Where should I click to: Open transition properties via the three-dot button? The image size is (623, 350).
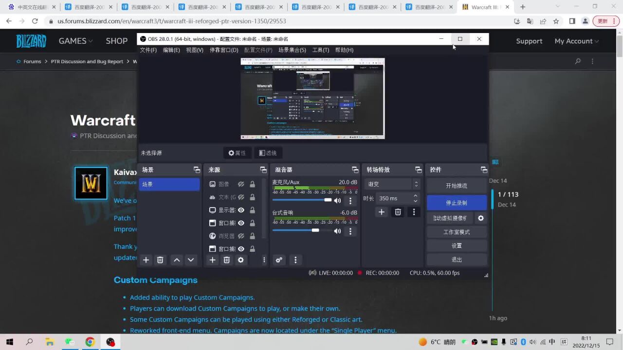point(414,212)
